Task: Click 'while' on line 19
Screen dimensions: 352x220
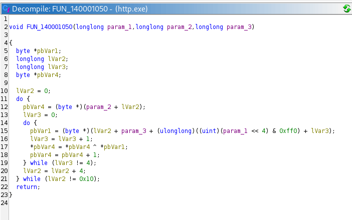Action: coord(39,163)
